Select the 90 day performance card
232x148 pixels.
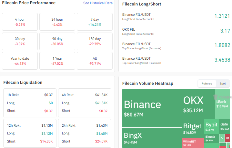tap(57, 41)
